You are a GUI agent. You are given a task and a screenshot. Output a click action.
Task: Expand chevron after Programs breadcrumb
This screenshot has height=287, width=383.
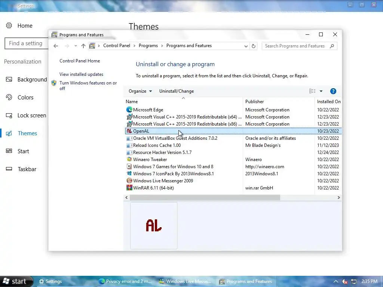point(162,46)
